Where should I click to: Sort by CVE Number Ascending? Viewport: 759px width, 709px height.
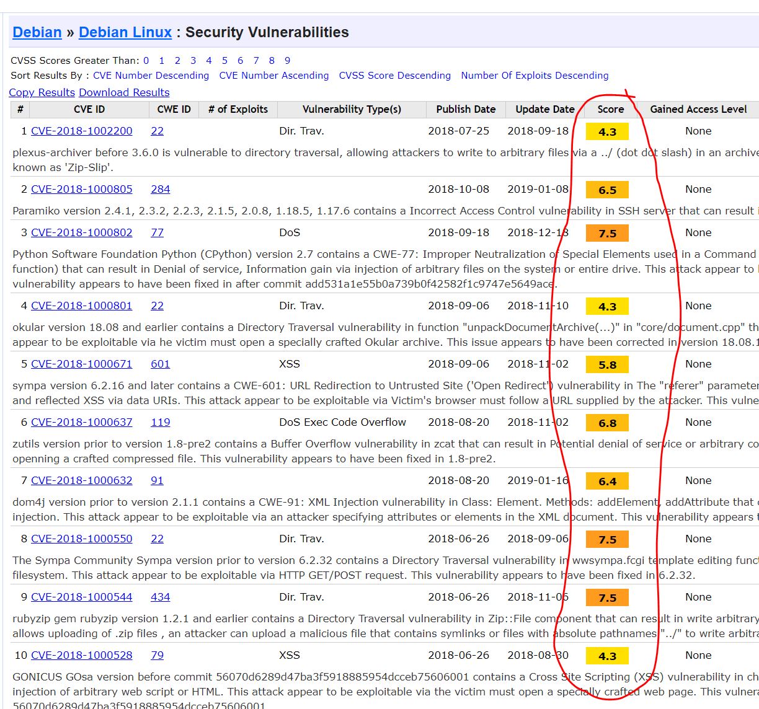click(273, 75)
